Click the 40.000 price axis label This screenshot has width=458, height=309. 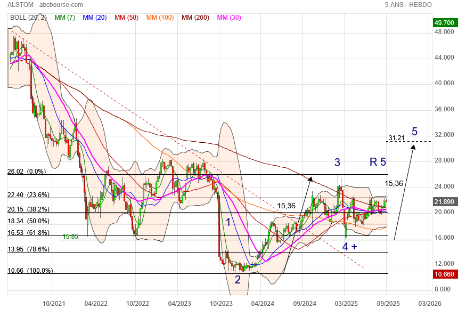[x=444, y=83]
